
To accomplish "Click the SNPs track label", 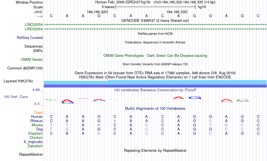I will pos(38,51).
